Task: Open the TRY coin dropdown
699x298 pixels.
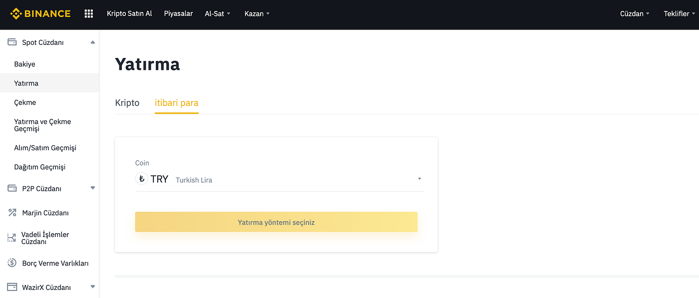Action: (x=280, y=179)
